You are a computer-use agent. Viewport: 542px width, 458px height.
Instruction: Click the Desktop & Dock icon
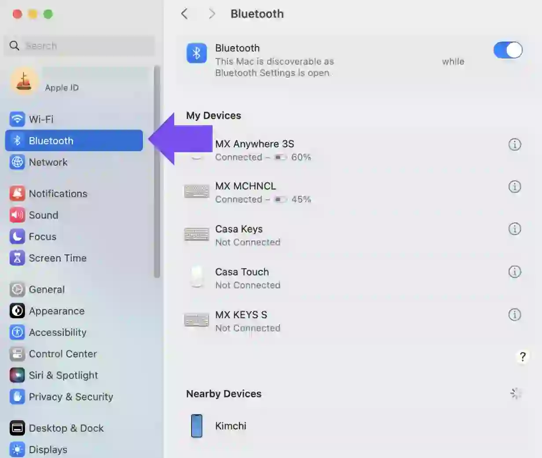coord(17,428)
